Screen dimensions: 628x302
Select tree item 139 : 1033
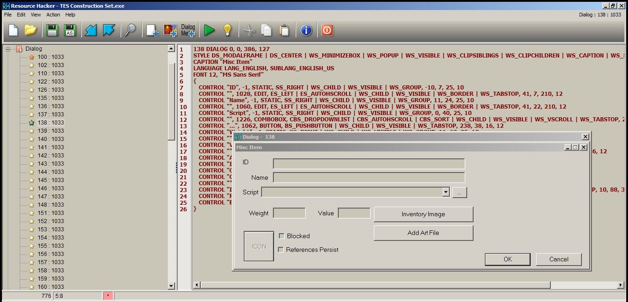50,131
